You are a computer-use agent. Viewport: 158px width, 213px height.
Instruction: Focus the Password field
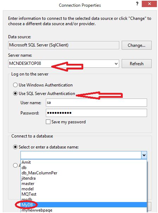coord(96,113)
